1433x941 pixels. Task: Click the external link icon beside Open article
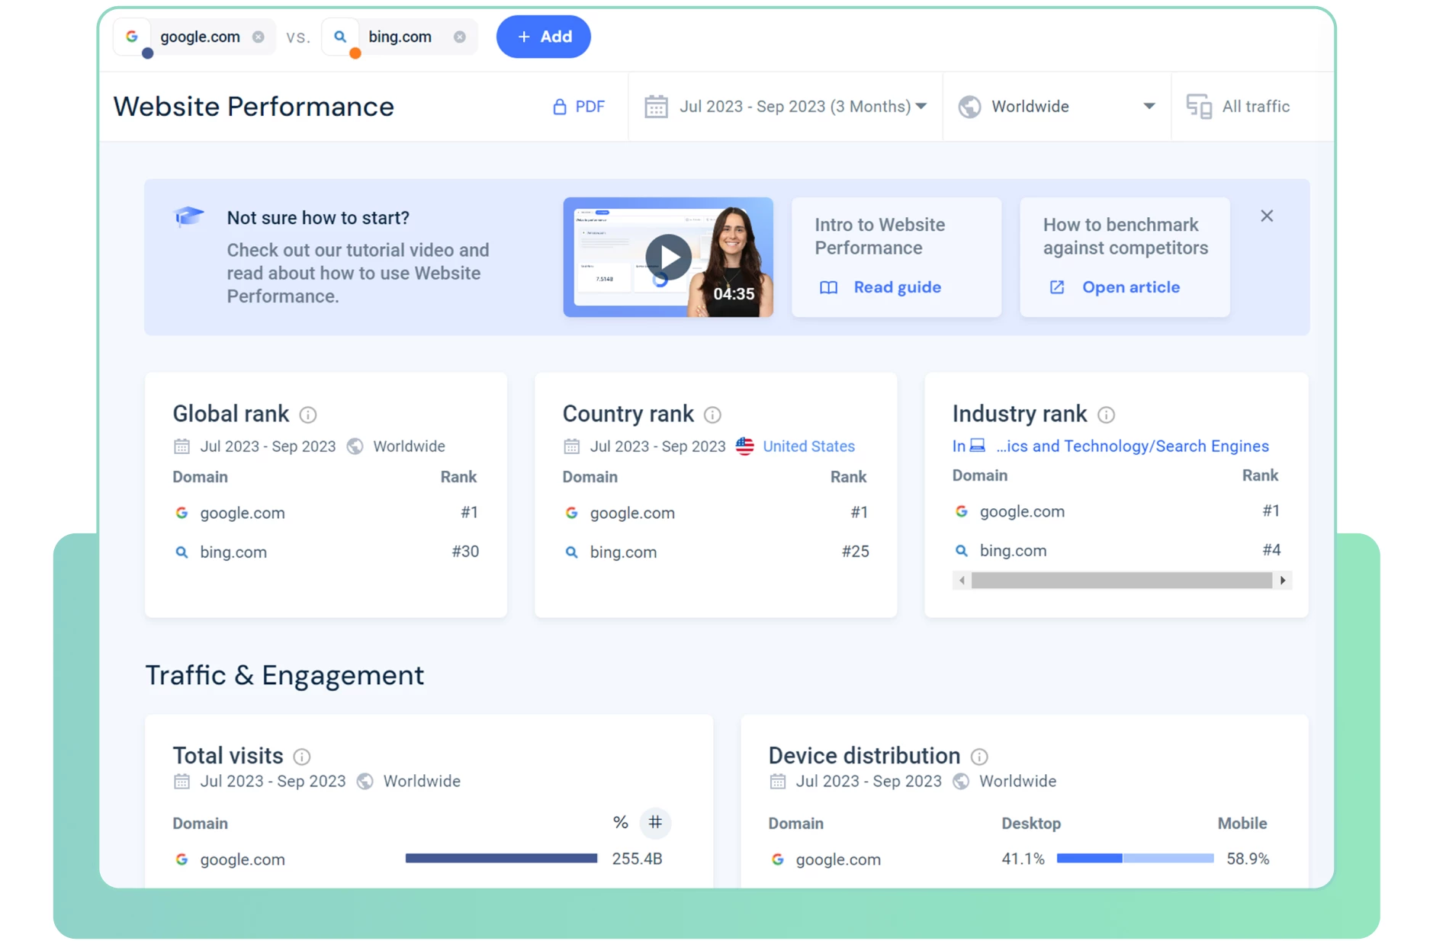point(1057,287)
